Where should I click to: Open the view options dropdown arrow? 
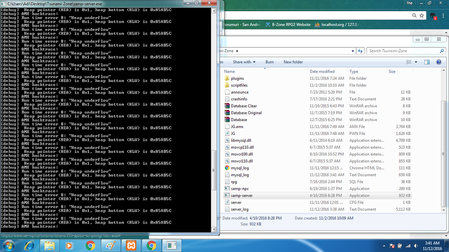(x=416, y=62)
